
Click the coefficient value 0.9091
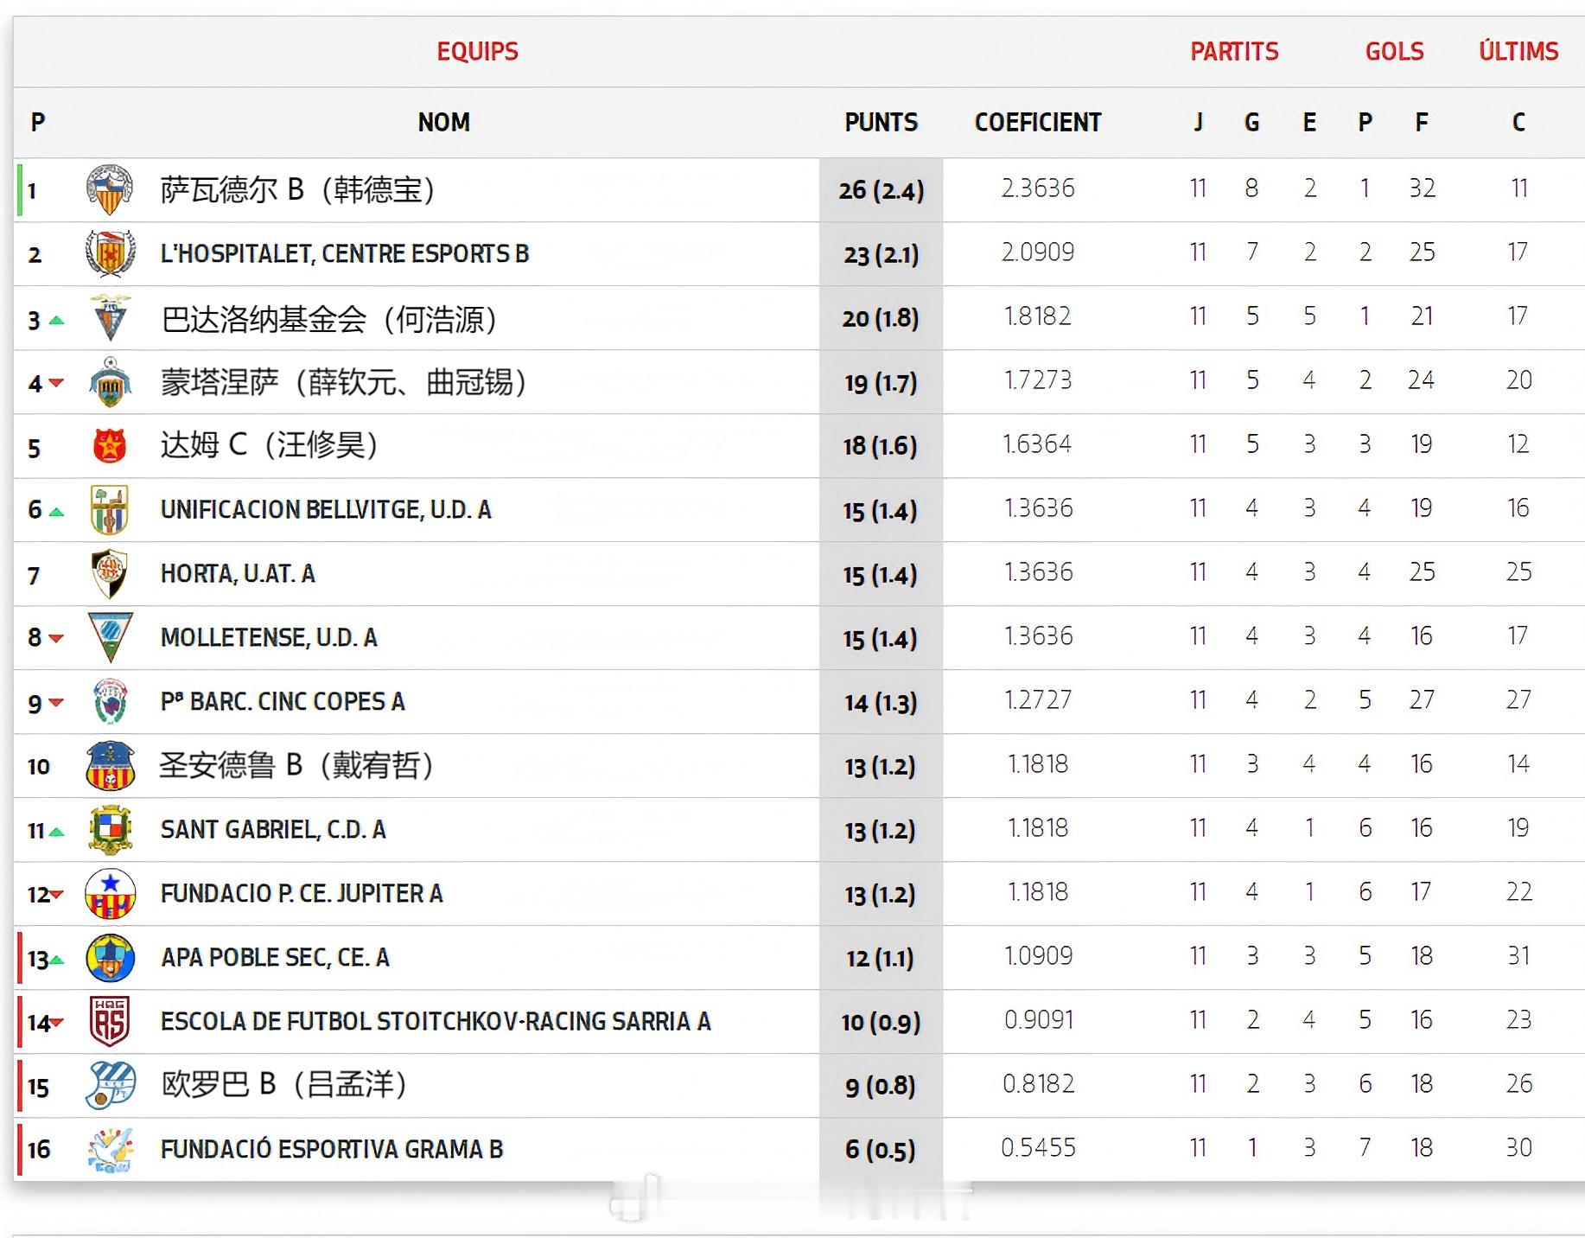(x=1038, y=1020)
